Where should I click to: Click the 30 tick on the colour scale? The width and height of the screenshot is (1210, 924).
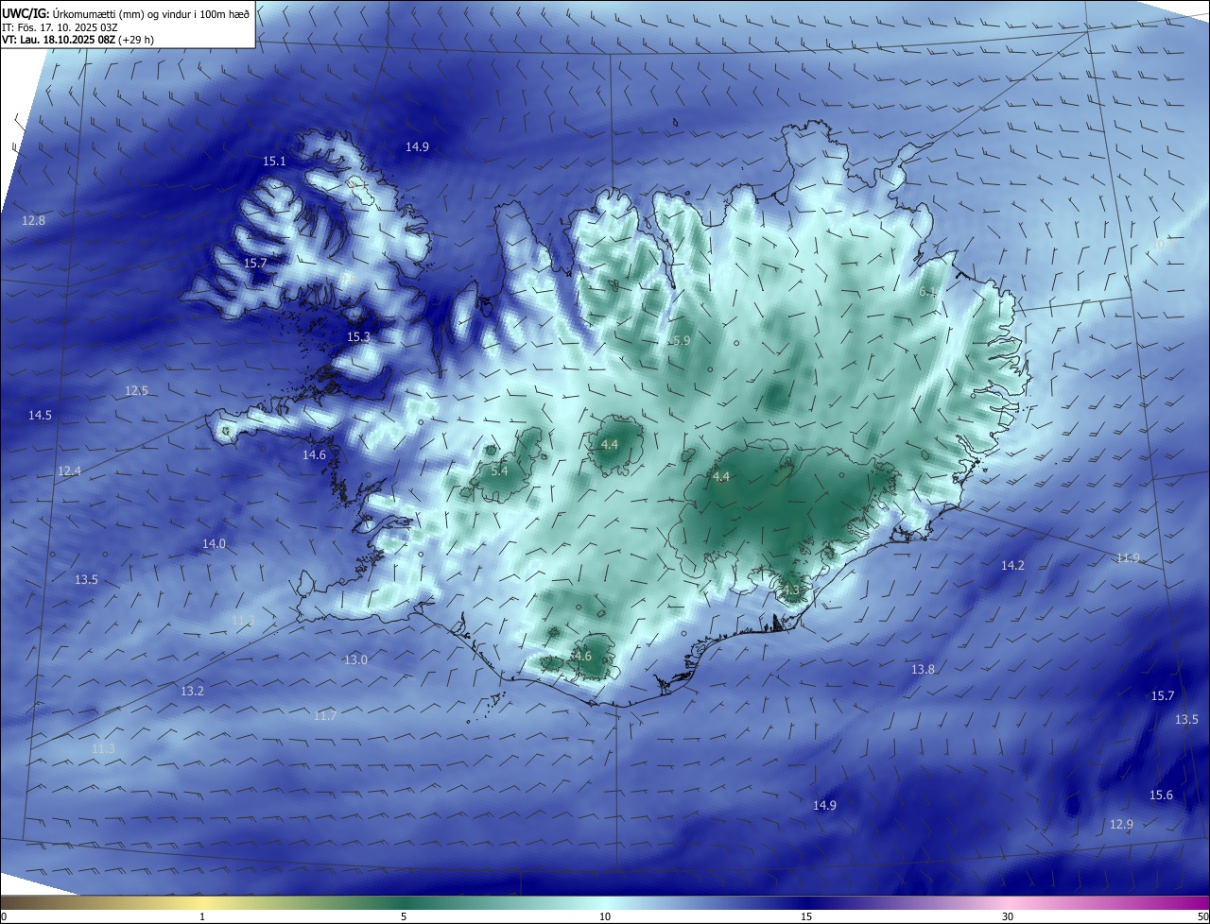coord(1008,916)
